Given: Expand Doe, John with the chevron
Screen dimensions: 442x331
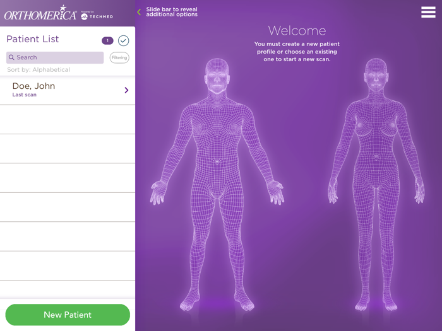Looking at the screenshot, I should (x=126, y=90).
